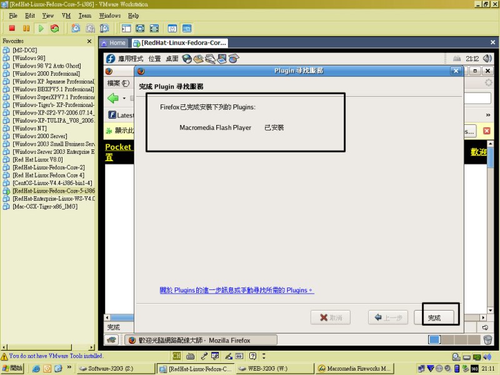500x375 pixels.
Task: Click the first workspace in the Fedora workspace switcher
Action: 434,340
